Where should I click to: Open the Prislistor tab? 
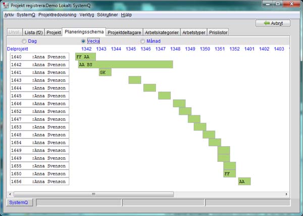click(218, 32)
